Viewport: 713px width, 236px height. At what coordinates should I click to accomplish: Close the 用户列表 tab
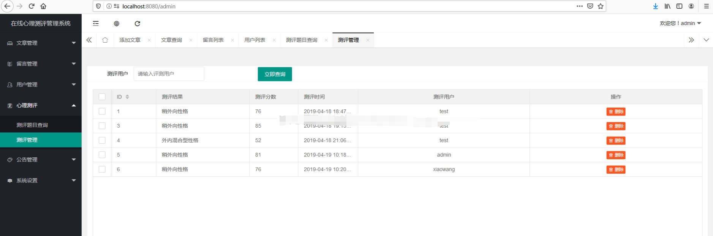coord(274,40)
